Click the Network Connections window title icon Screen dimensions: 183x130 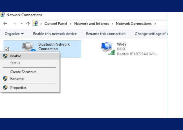click(3, 15)
